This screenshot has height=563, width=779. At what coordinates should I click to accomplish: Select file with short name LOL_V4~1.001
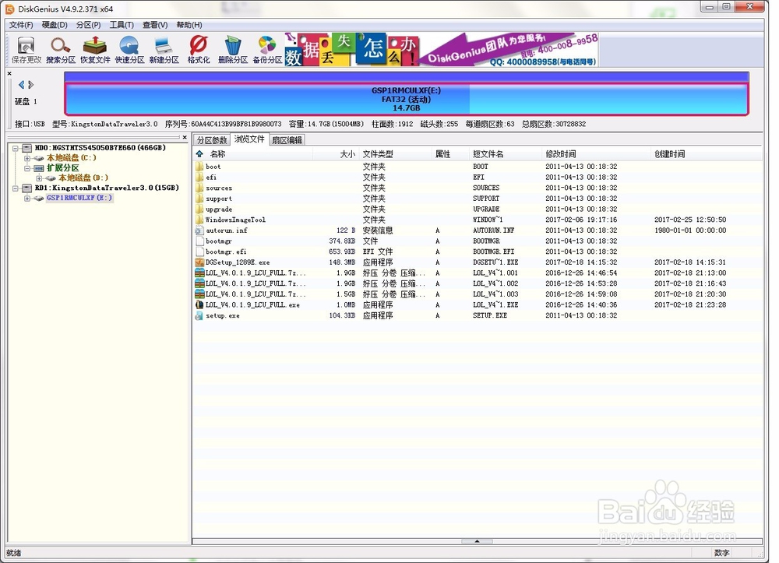[477, 273]
